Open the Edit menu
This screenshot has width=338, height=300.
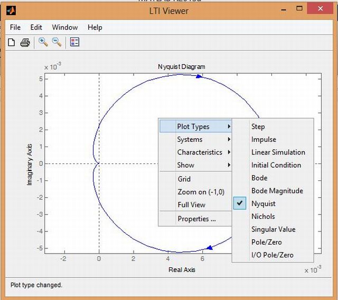36,27
